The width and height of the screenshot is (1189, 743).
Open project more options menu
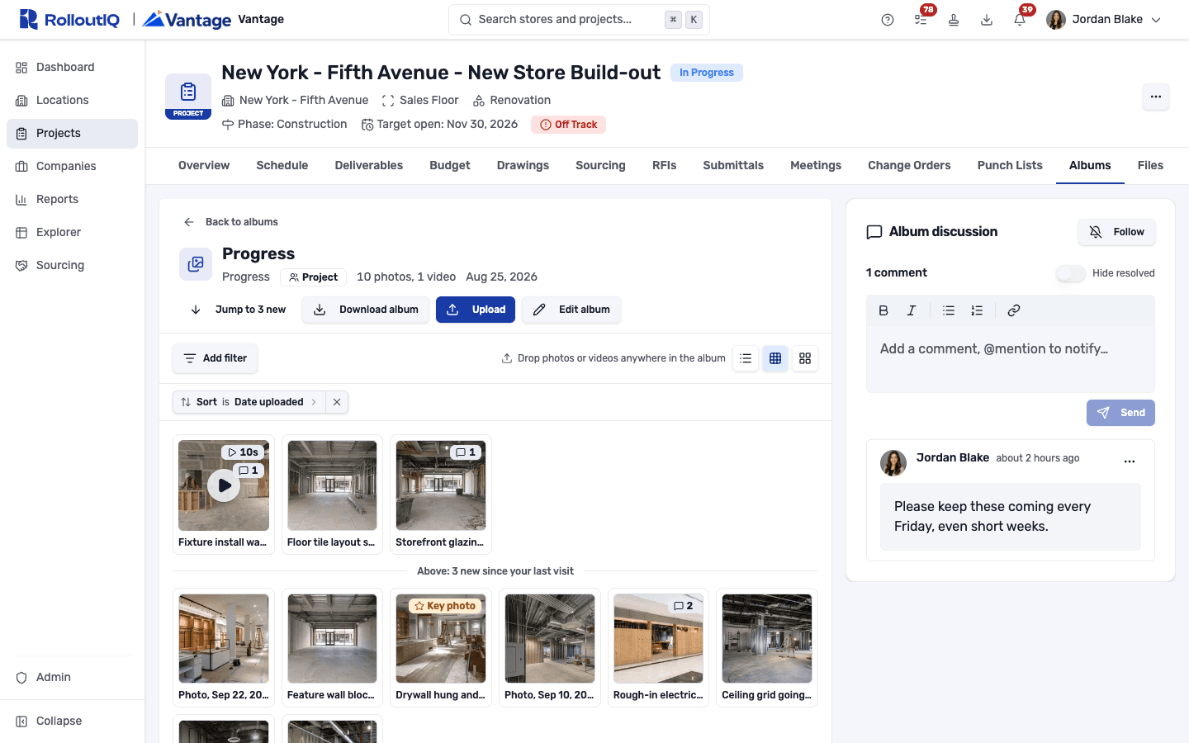tap(1156, 97)
